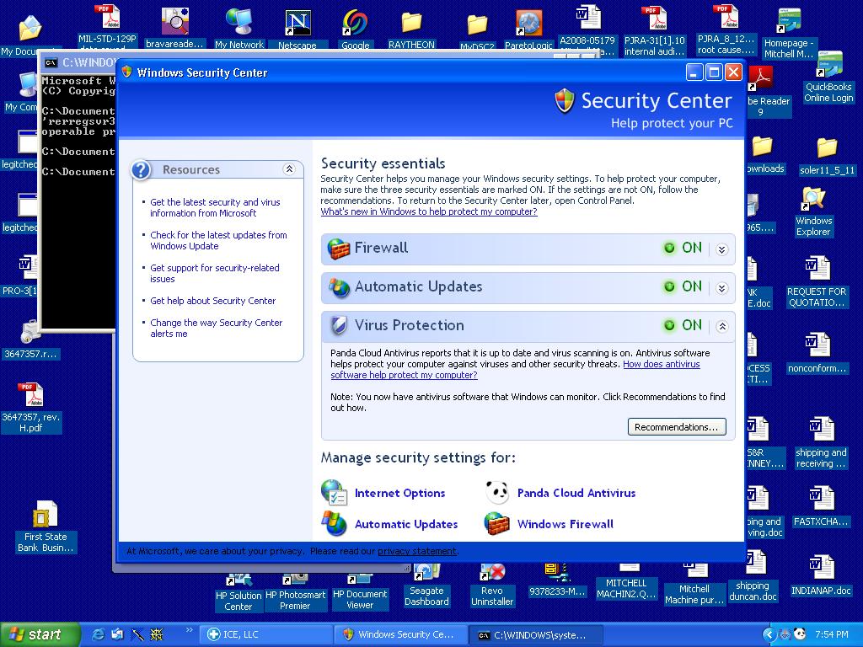Expand the Firewall section chevron
The width and height of the screenshot is (863, 647).
point(722,249)
